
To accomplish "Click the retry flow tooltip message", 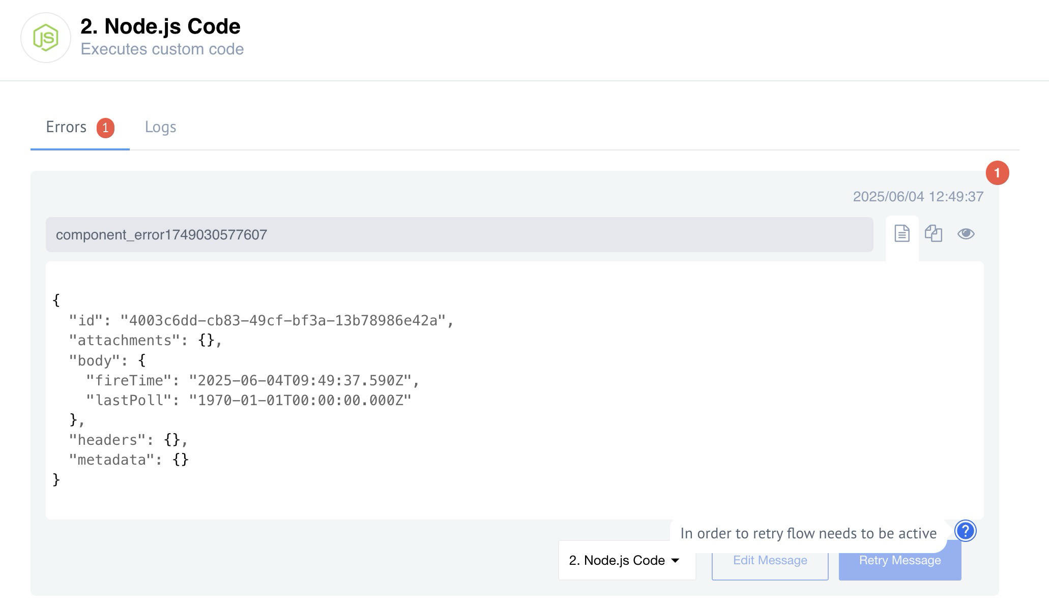I will [808, 533].
